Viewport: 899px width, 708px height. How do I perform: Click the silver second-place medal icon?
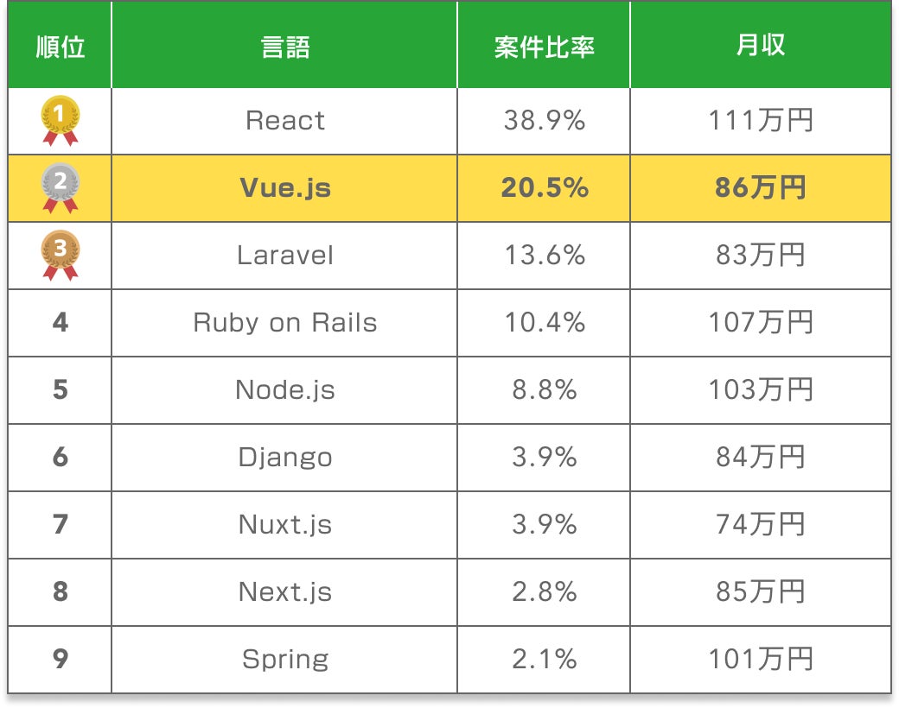tap(61, 188)
